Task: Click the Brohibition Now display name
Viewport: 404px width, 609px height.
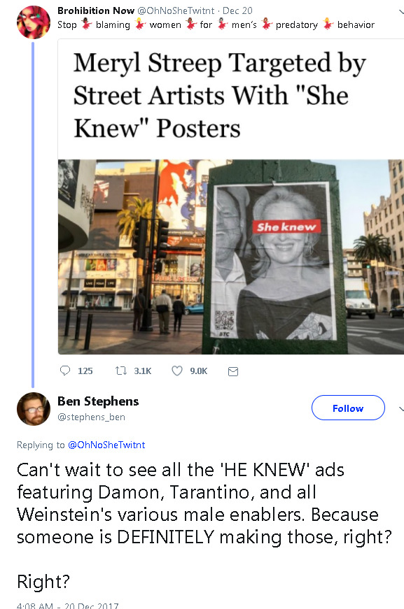Action: point(96,10)
